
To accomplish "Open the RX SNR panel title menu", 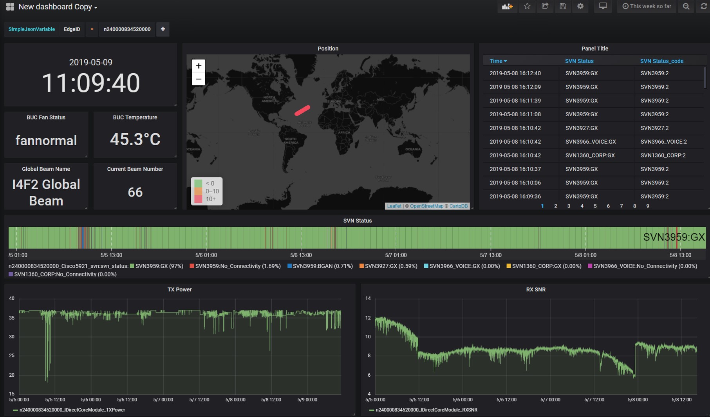I will click(535, 290).
